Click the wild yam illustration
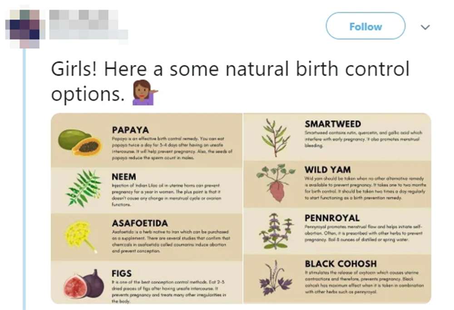 pos(275,183)
